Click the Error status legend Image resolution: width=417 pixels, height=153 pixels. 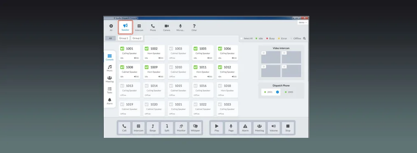[x=282, y=39]
